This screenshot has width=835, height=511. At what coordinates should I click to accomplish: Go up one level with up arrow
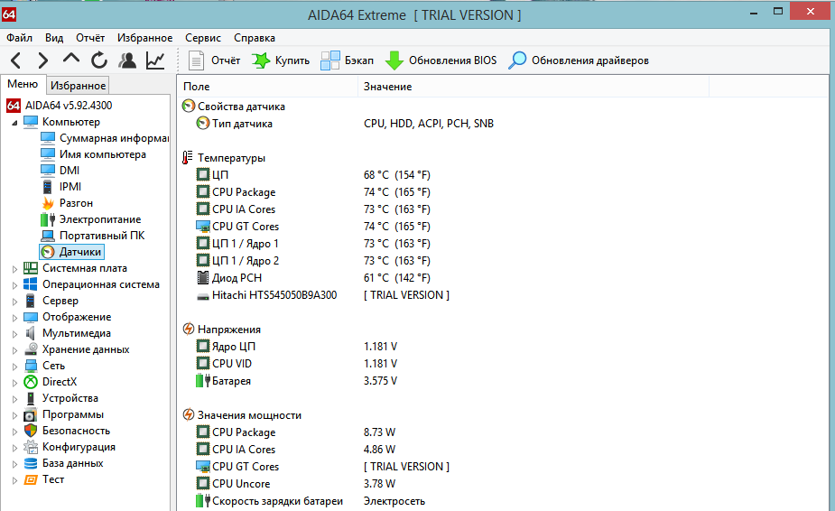[70, 59]
